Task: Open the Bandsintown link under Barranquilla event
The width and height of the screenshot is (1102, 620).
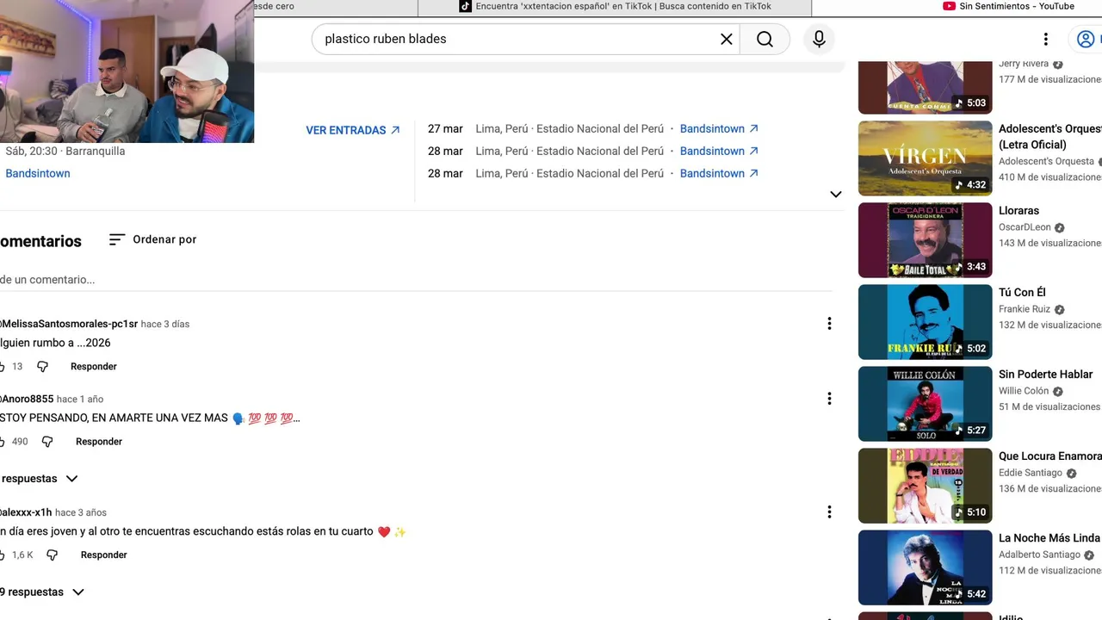Action: tap(38, 174)
